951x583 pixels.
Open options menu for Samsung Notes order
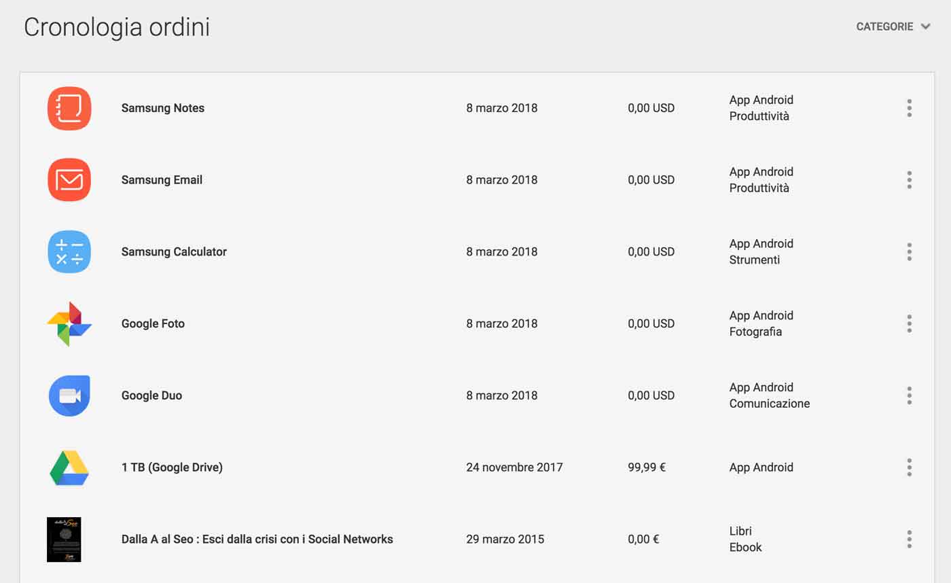[x=909, y=108]
